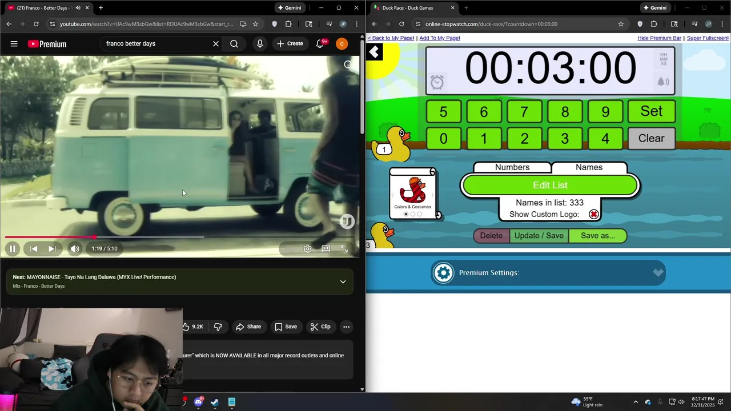
Task: Reload the YouTube browser tab
Action: 36,24
